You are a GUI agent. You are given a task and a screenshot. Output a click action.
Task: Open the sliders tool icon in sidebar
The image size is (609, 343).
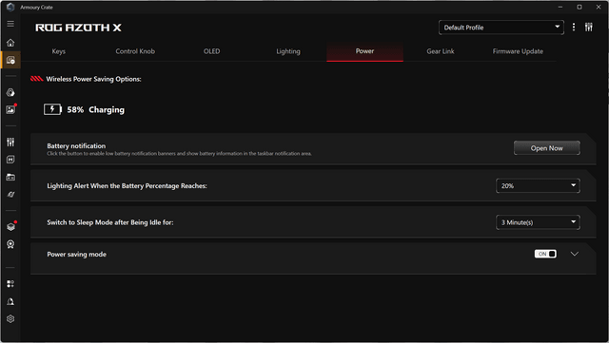point(10,142)
